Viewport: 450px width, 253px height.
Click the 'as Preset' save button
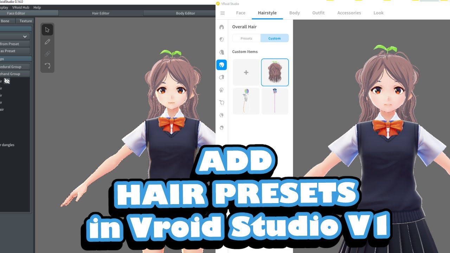[15, 51]
